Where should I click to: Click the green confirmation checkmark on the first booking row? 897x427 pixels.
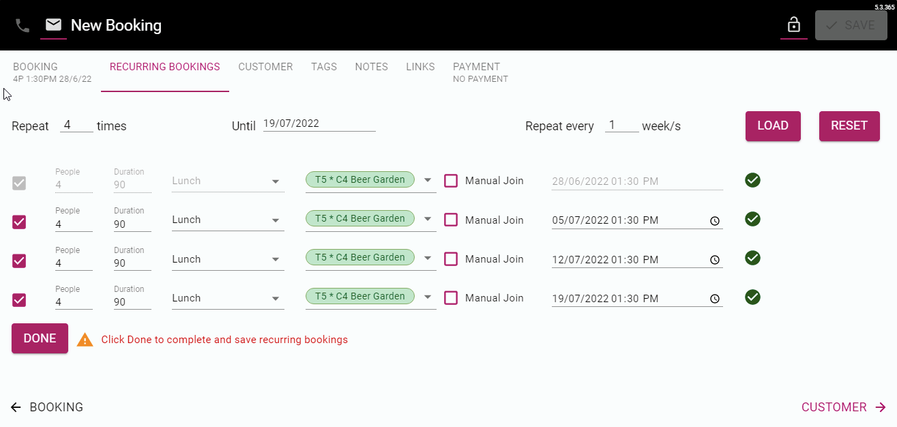coord(752,180)
